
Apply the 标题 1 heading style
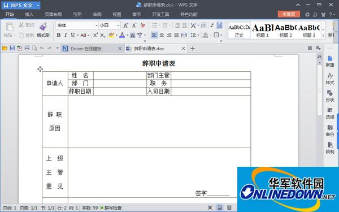click(x=262, y=31)
